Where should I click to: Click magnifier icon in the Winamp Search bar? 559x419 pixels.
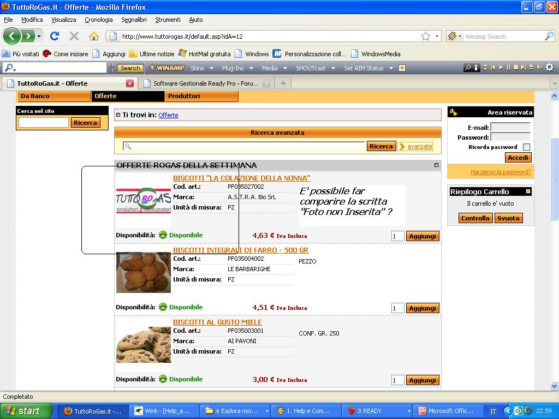click(x=549, y=36)
